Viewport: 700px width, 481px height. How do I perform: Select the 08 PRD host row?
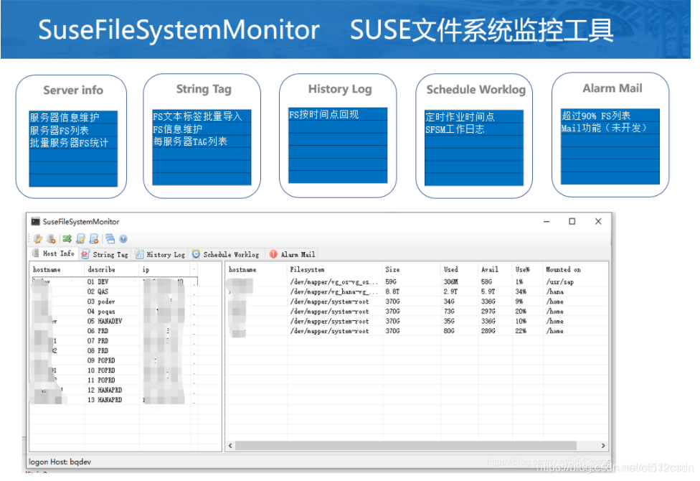point(114,350)
